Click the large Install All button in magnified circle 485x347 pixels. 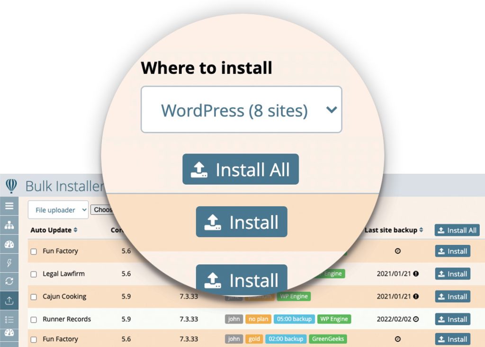[x=241, y=169]
